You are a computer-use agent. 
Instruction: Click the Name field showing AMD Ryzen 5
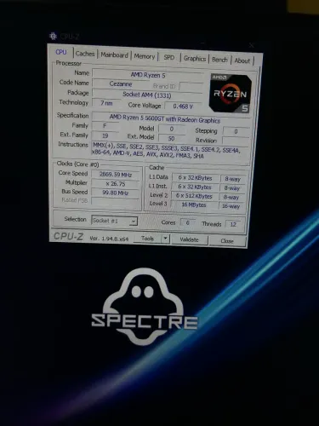(148, 75)
